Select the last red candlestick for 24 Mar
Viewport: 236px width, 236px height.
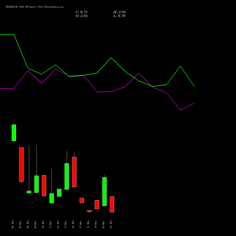pyautogui.click(x=112, y=204)
